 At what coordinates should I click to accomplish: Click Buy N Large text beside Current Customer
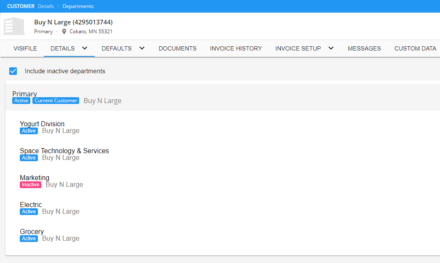102,101
